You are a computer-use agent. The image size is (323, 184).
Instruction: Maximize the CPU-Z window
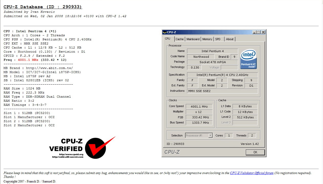[259, 32]
